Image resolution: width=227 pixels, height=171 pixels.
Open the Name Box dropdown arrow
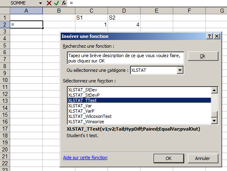40,3
